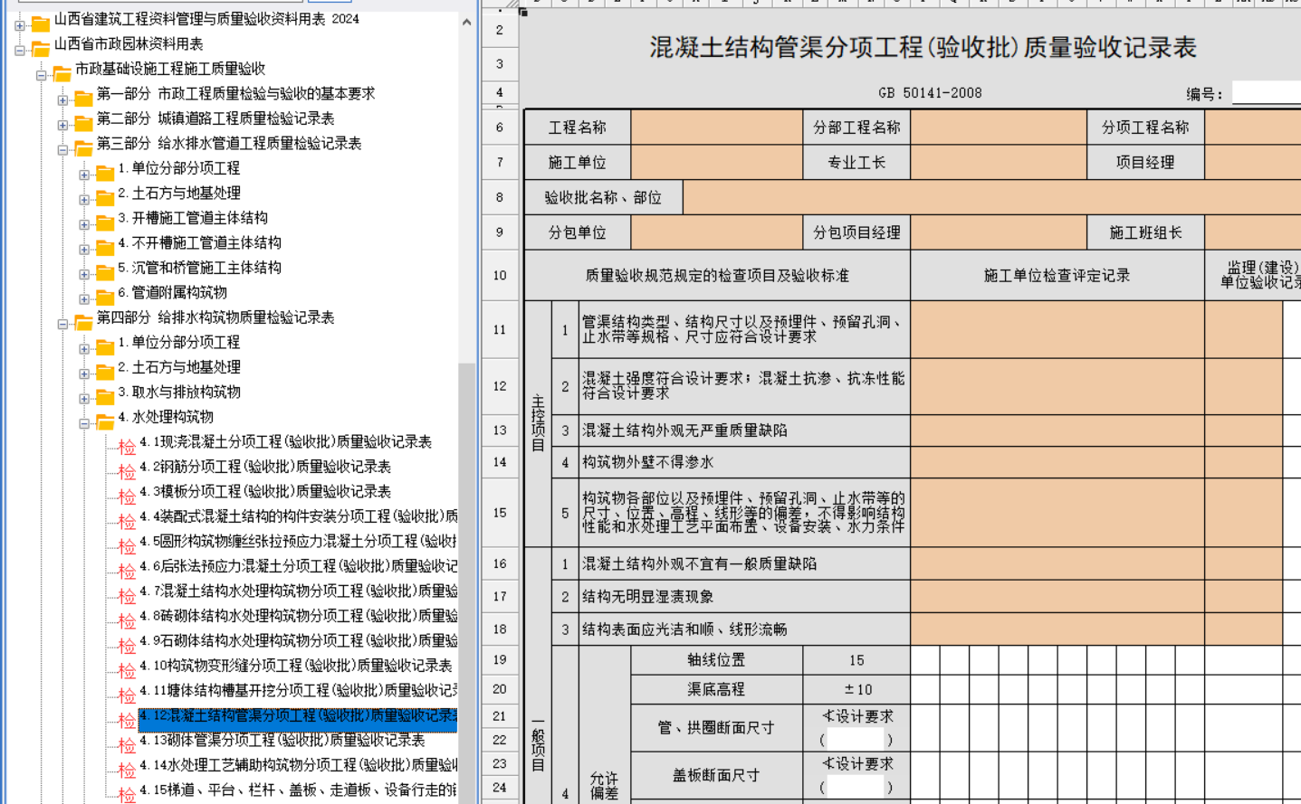Click the 检 icon for 4.13砌体管渠分项工程
1301x804 pixels.
click(127, 743)
